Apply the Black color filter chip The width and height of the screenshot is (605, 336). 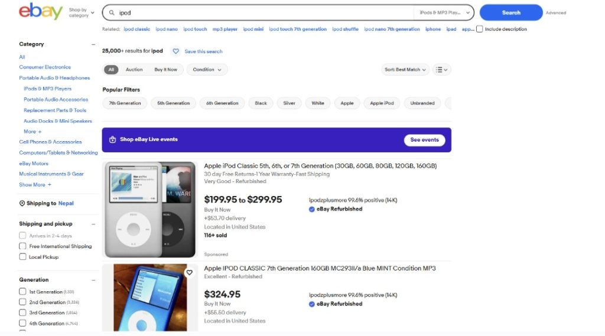click(x=261, y=103)
